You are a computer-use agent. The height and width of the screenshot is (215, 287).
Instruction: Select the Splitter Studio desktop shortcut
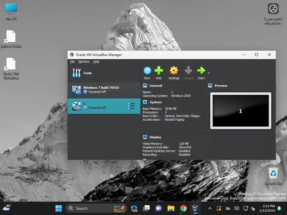click(11, 39)
